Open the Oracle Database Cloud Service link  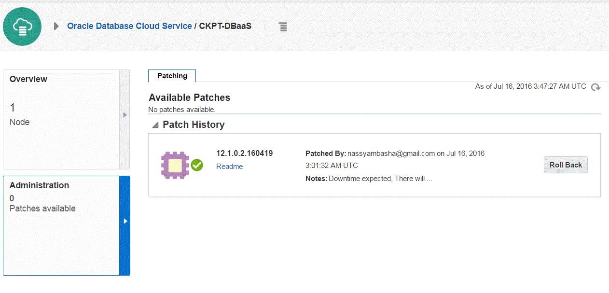129,26
